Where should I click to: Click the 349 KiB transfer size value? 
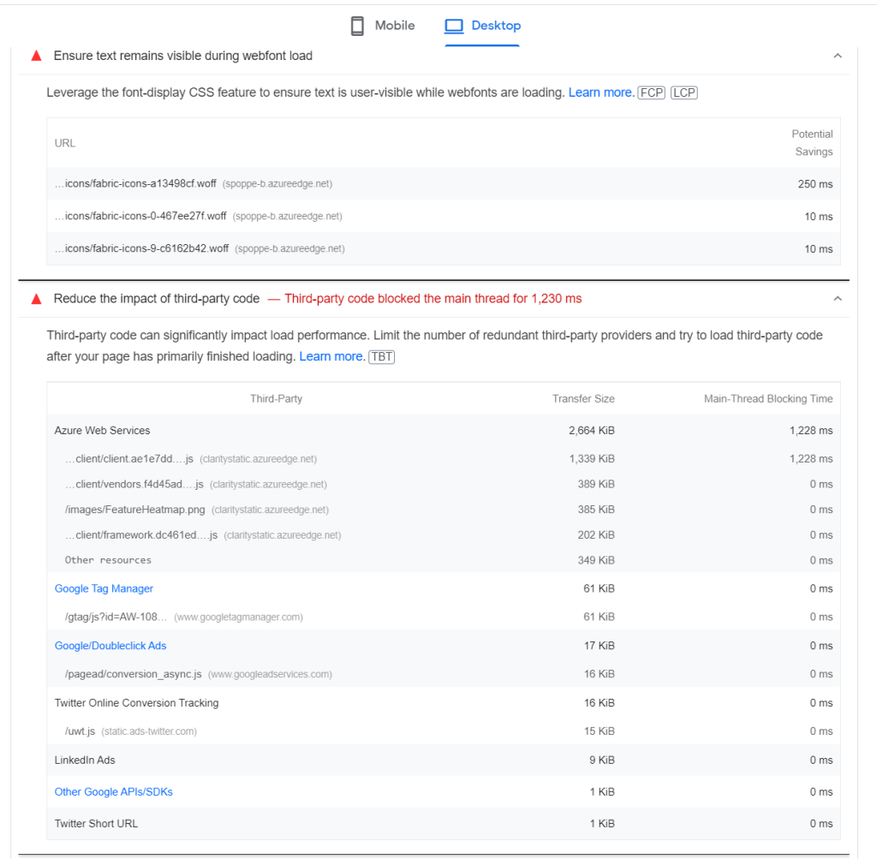point(596,560)
